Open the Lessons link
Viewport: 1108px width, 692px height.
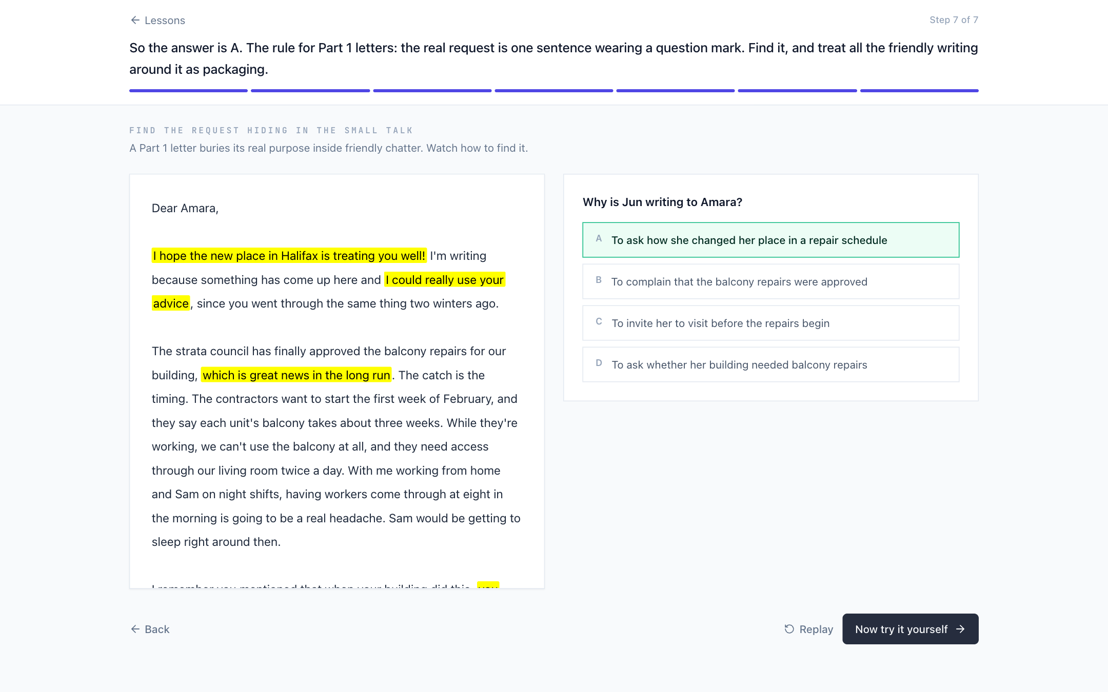[x=157, y=20]
